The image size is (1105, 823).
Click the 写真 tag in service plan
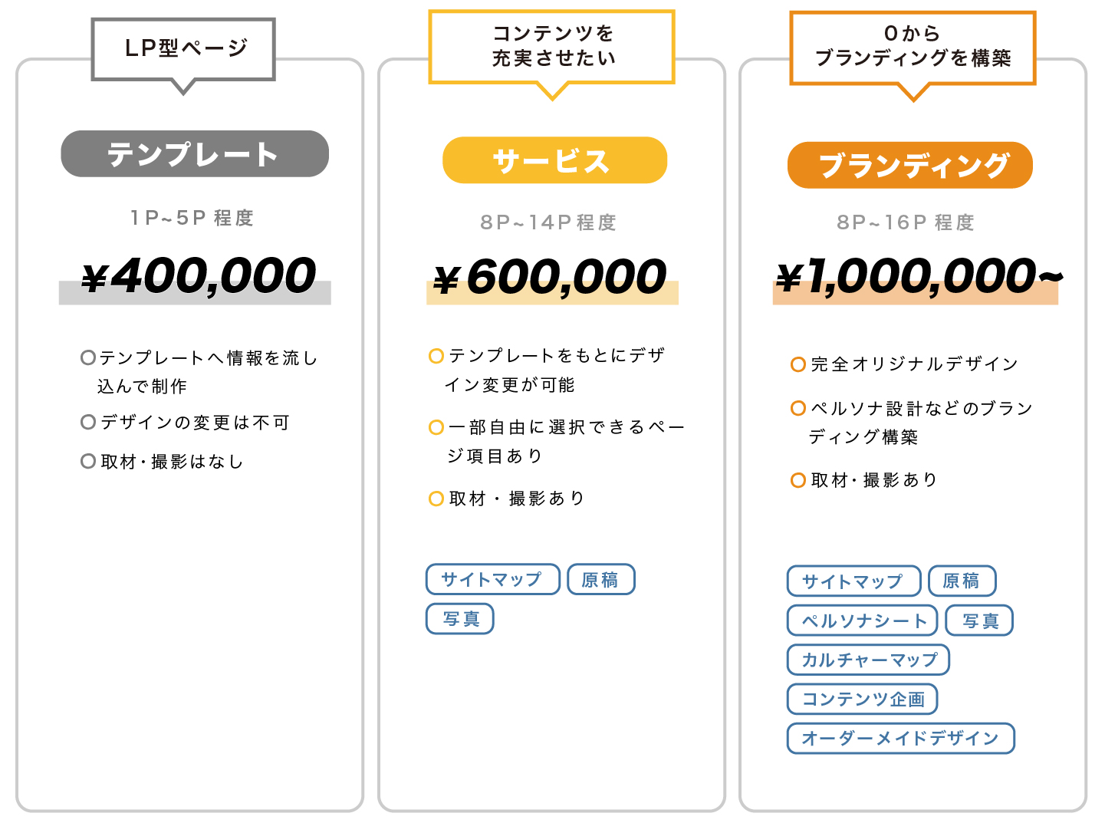point(460,619)
